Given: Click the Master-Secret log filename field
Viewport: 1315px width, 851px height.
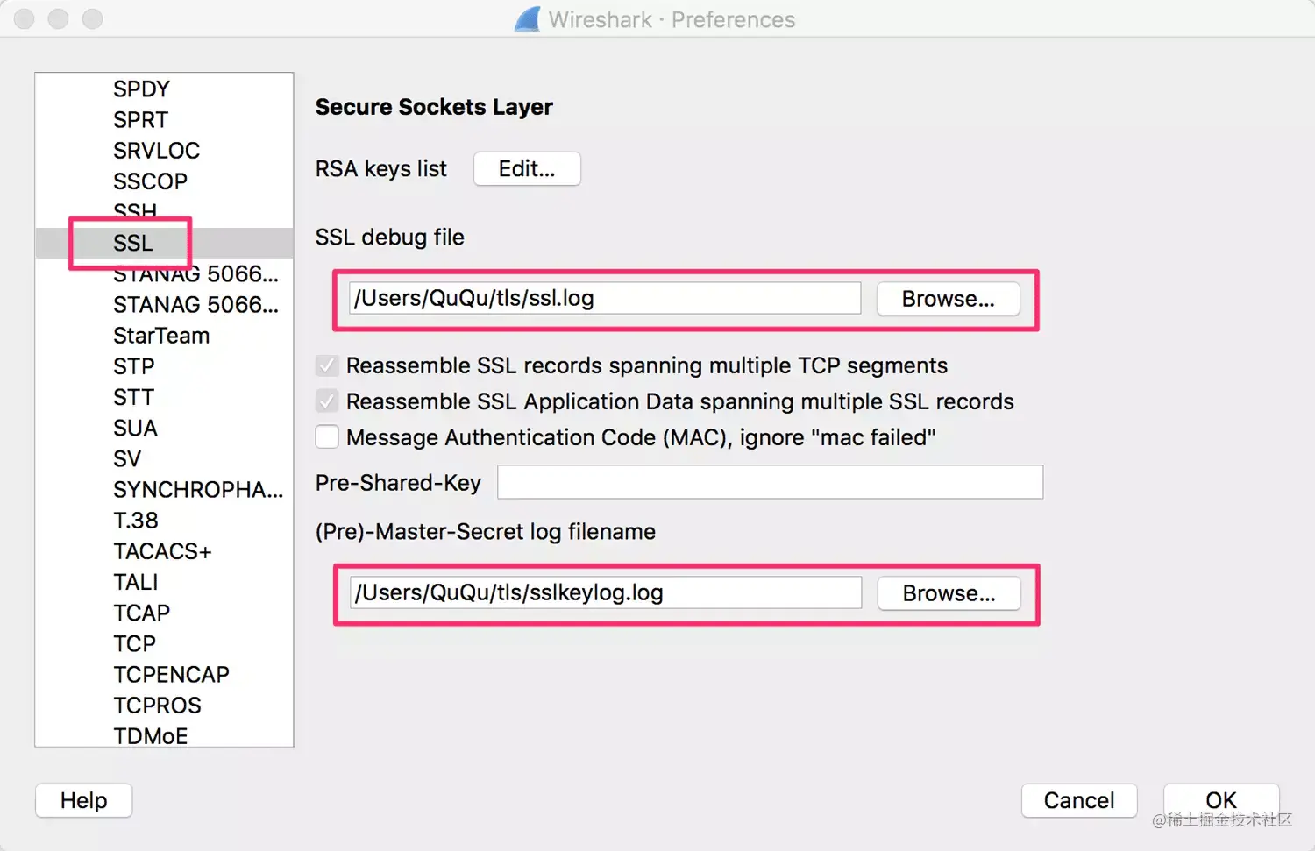Looking at the screenshot, I should [605, 593].
